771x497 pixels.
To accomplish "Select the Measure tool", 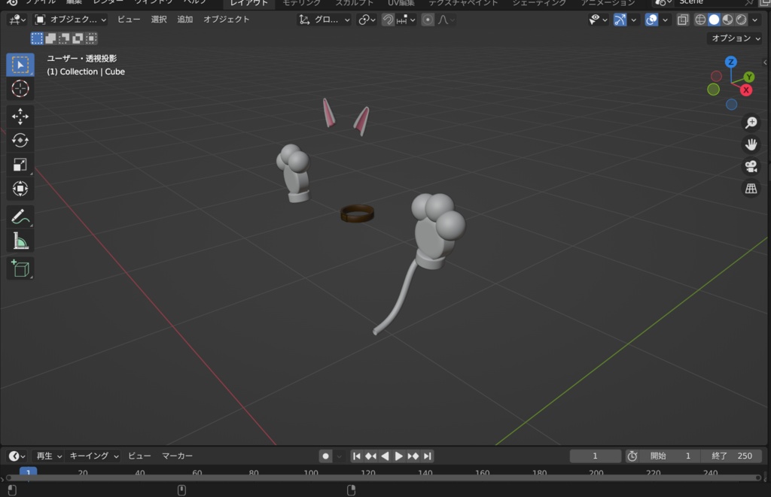I will click(x=20, y=241).
